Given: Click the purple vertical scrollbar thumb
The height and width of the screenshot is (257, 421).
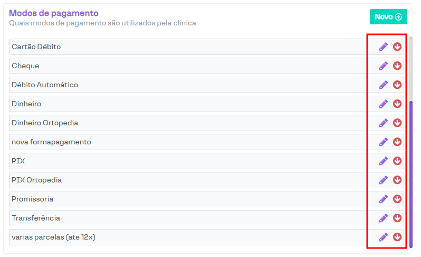Looking at the screenshot, I should pyautogui.click(x=411, y=169).
